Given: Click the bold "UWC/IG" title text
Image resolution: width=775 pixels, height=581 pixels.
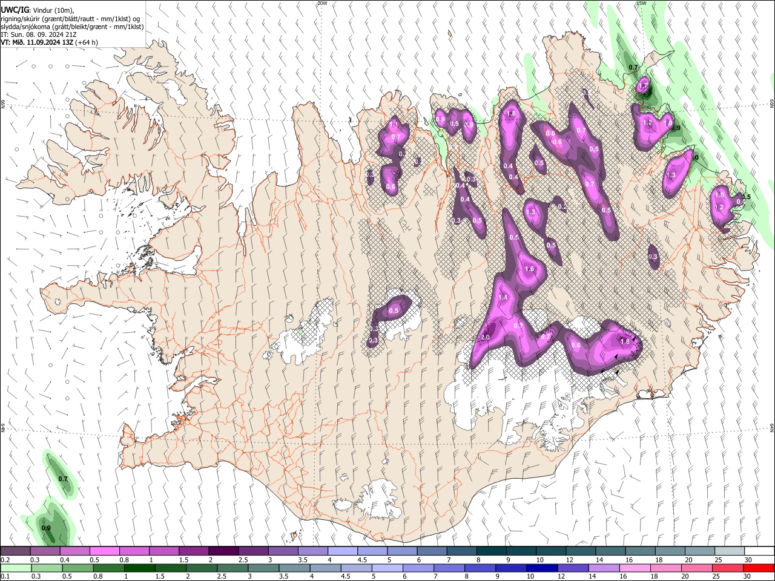Looking at the screenshot, I should click(x=15, y=10).
